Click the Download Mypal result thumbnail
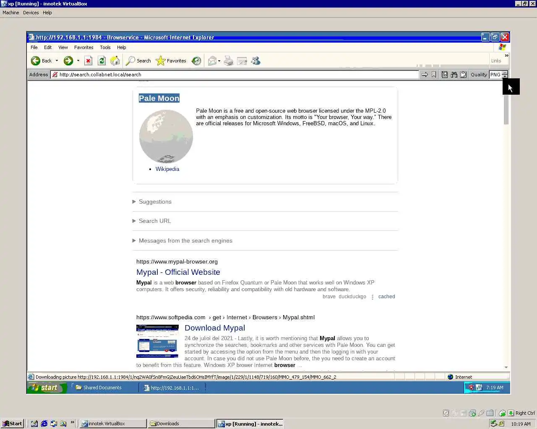The height and width of the screenshot is (429, 537). (x=157, y=341)
